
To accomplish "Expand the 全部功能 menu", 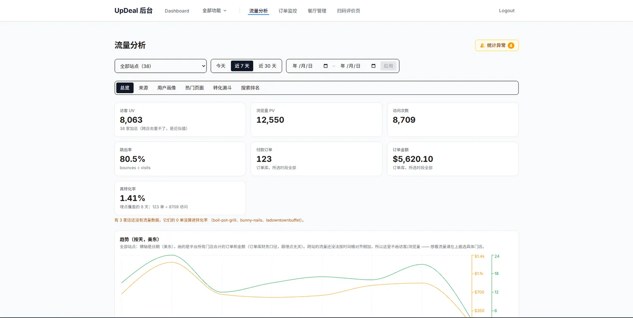I will click(x=214, y=11).
